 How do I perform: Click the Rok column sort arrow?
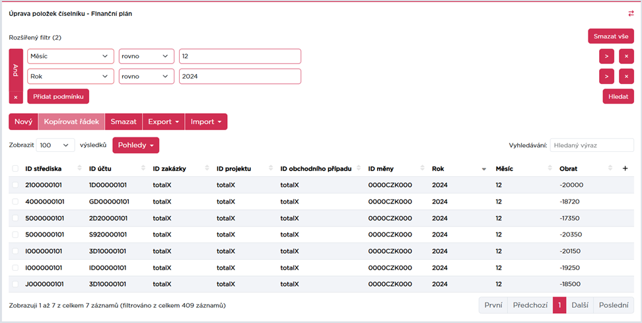(484, 169)
